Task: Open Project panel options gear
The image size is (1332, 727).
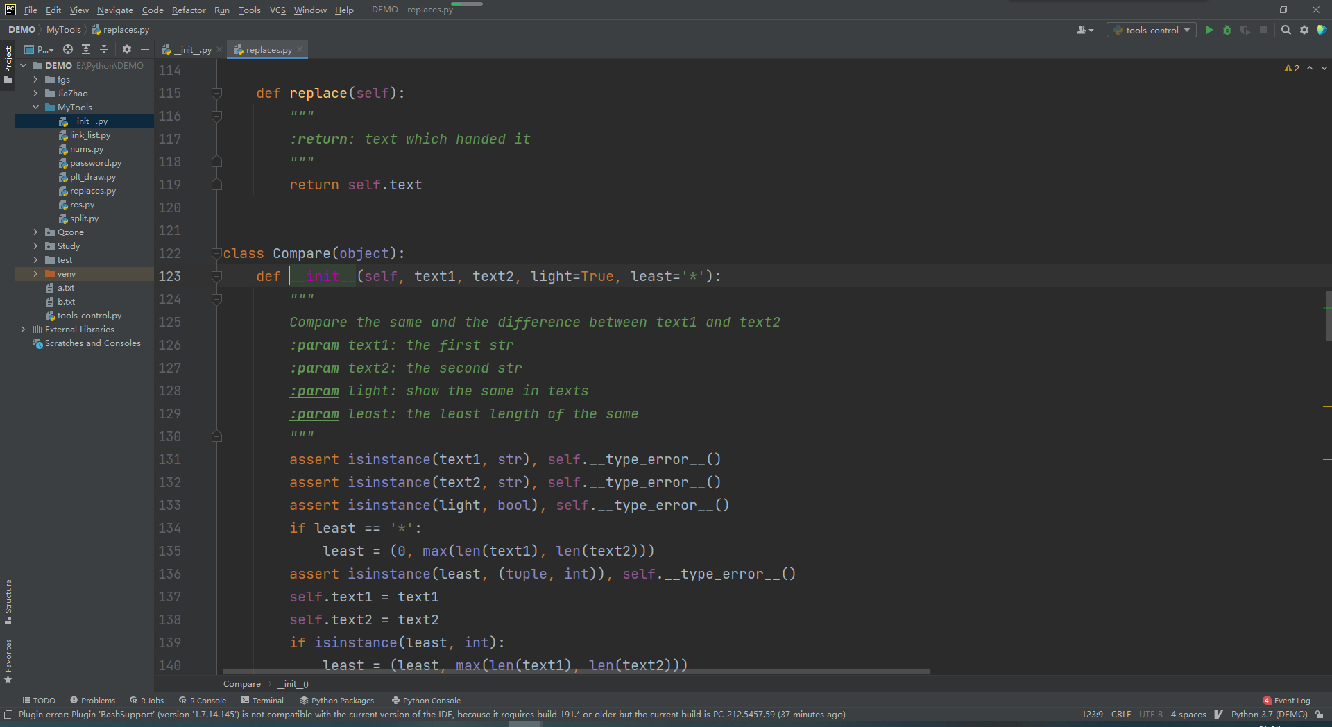Action: click(127, 49)
